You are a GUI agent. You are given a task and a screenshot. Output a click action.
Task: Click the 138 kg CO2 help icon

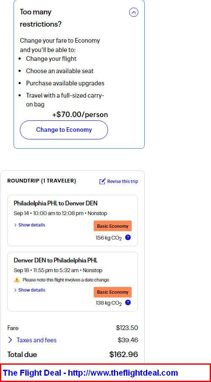128,303
